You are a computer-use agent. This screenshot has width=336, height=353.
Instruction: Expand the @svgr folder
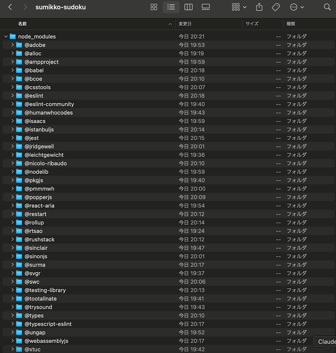[x=12, y=273]
